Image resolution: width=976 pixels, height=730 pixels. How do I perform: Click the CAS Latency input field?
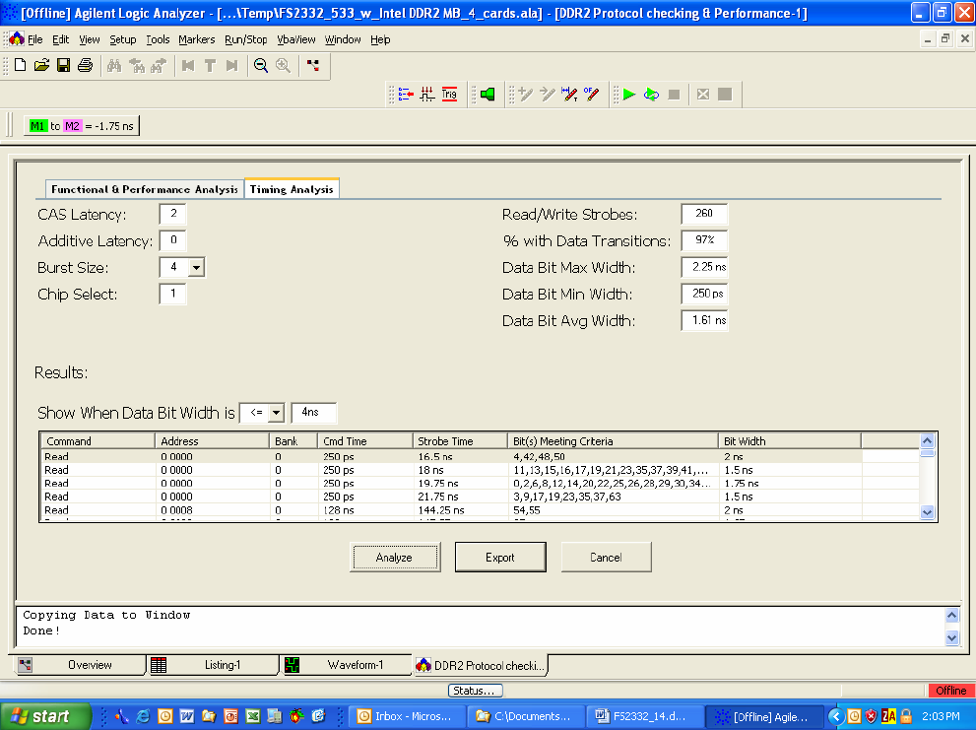point(172,214)
